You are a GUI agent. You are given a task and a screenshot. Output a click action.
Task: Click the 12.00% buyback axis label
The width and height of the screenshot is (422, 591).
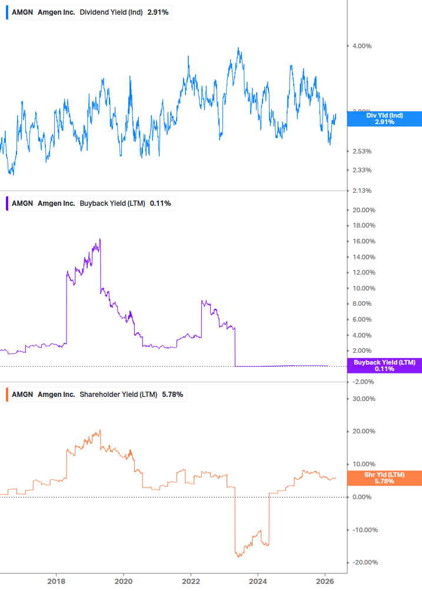point(364,272)
